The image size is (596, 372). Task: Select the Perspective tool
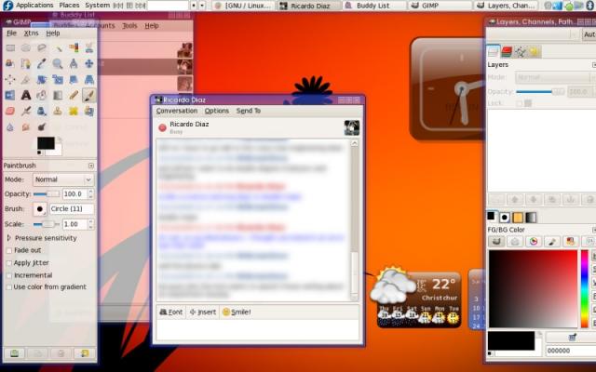[89, 79]
